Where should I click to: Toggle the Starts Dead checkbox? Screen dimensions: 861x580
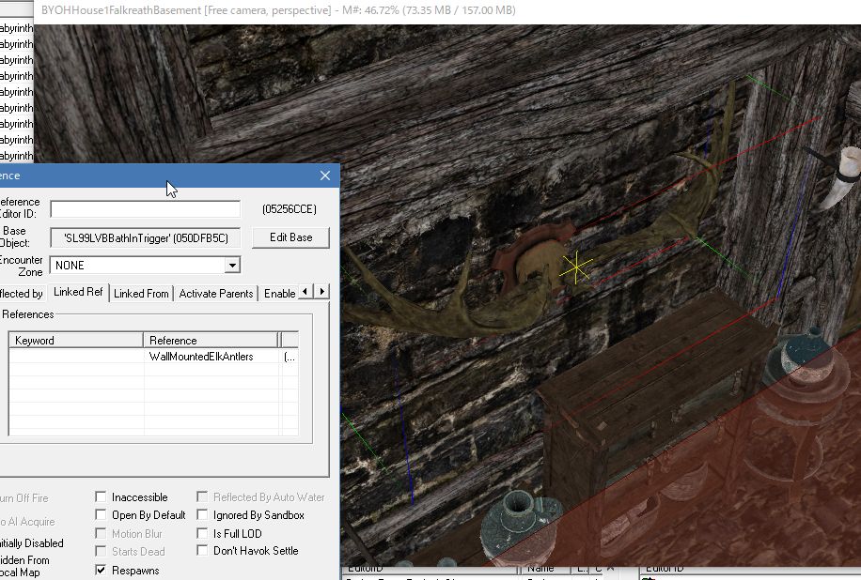click(101, 551)
